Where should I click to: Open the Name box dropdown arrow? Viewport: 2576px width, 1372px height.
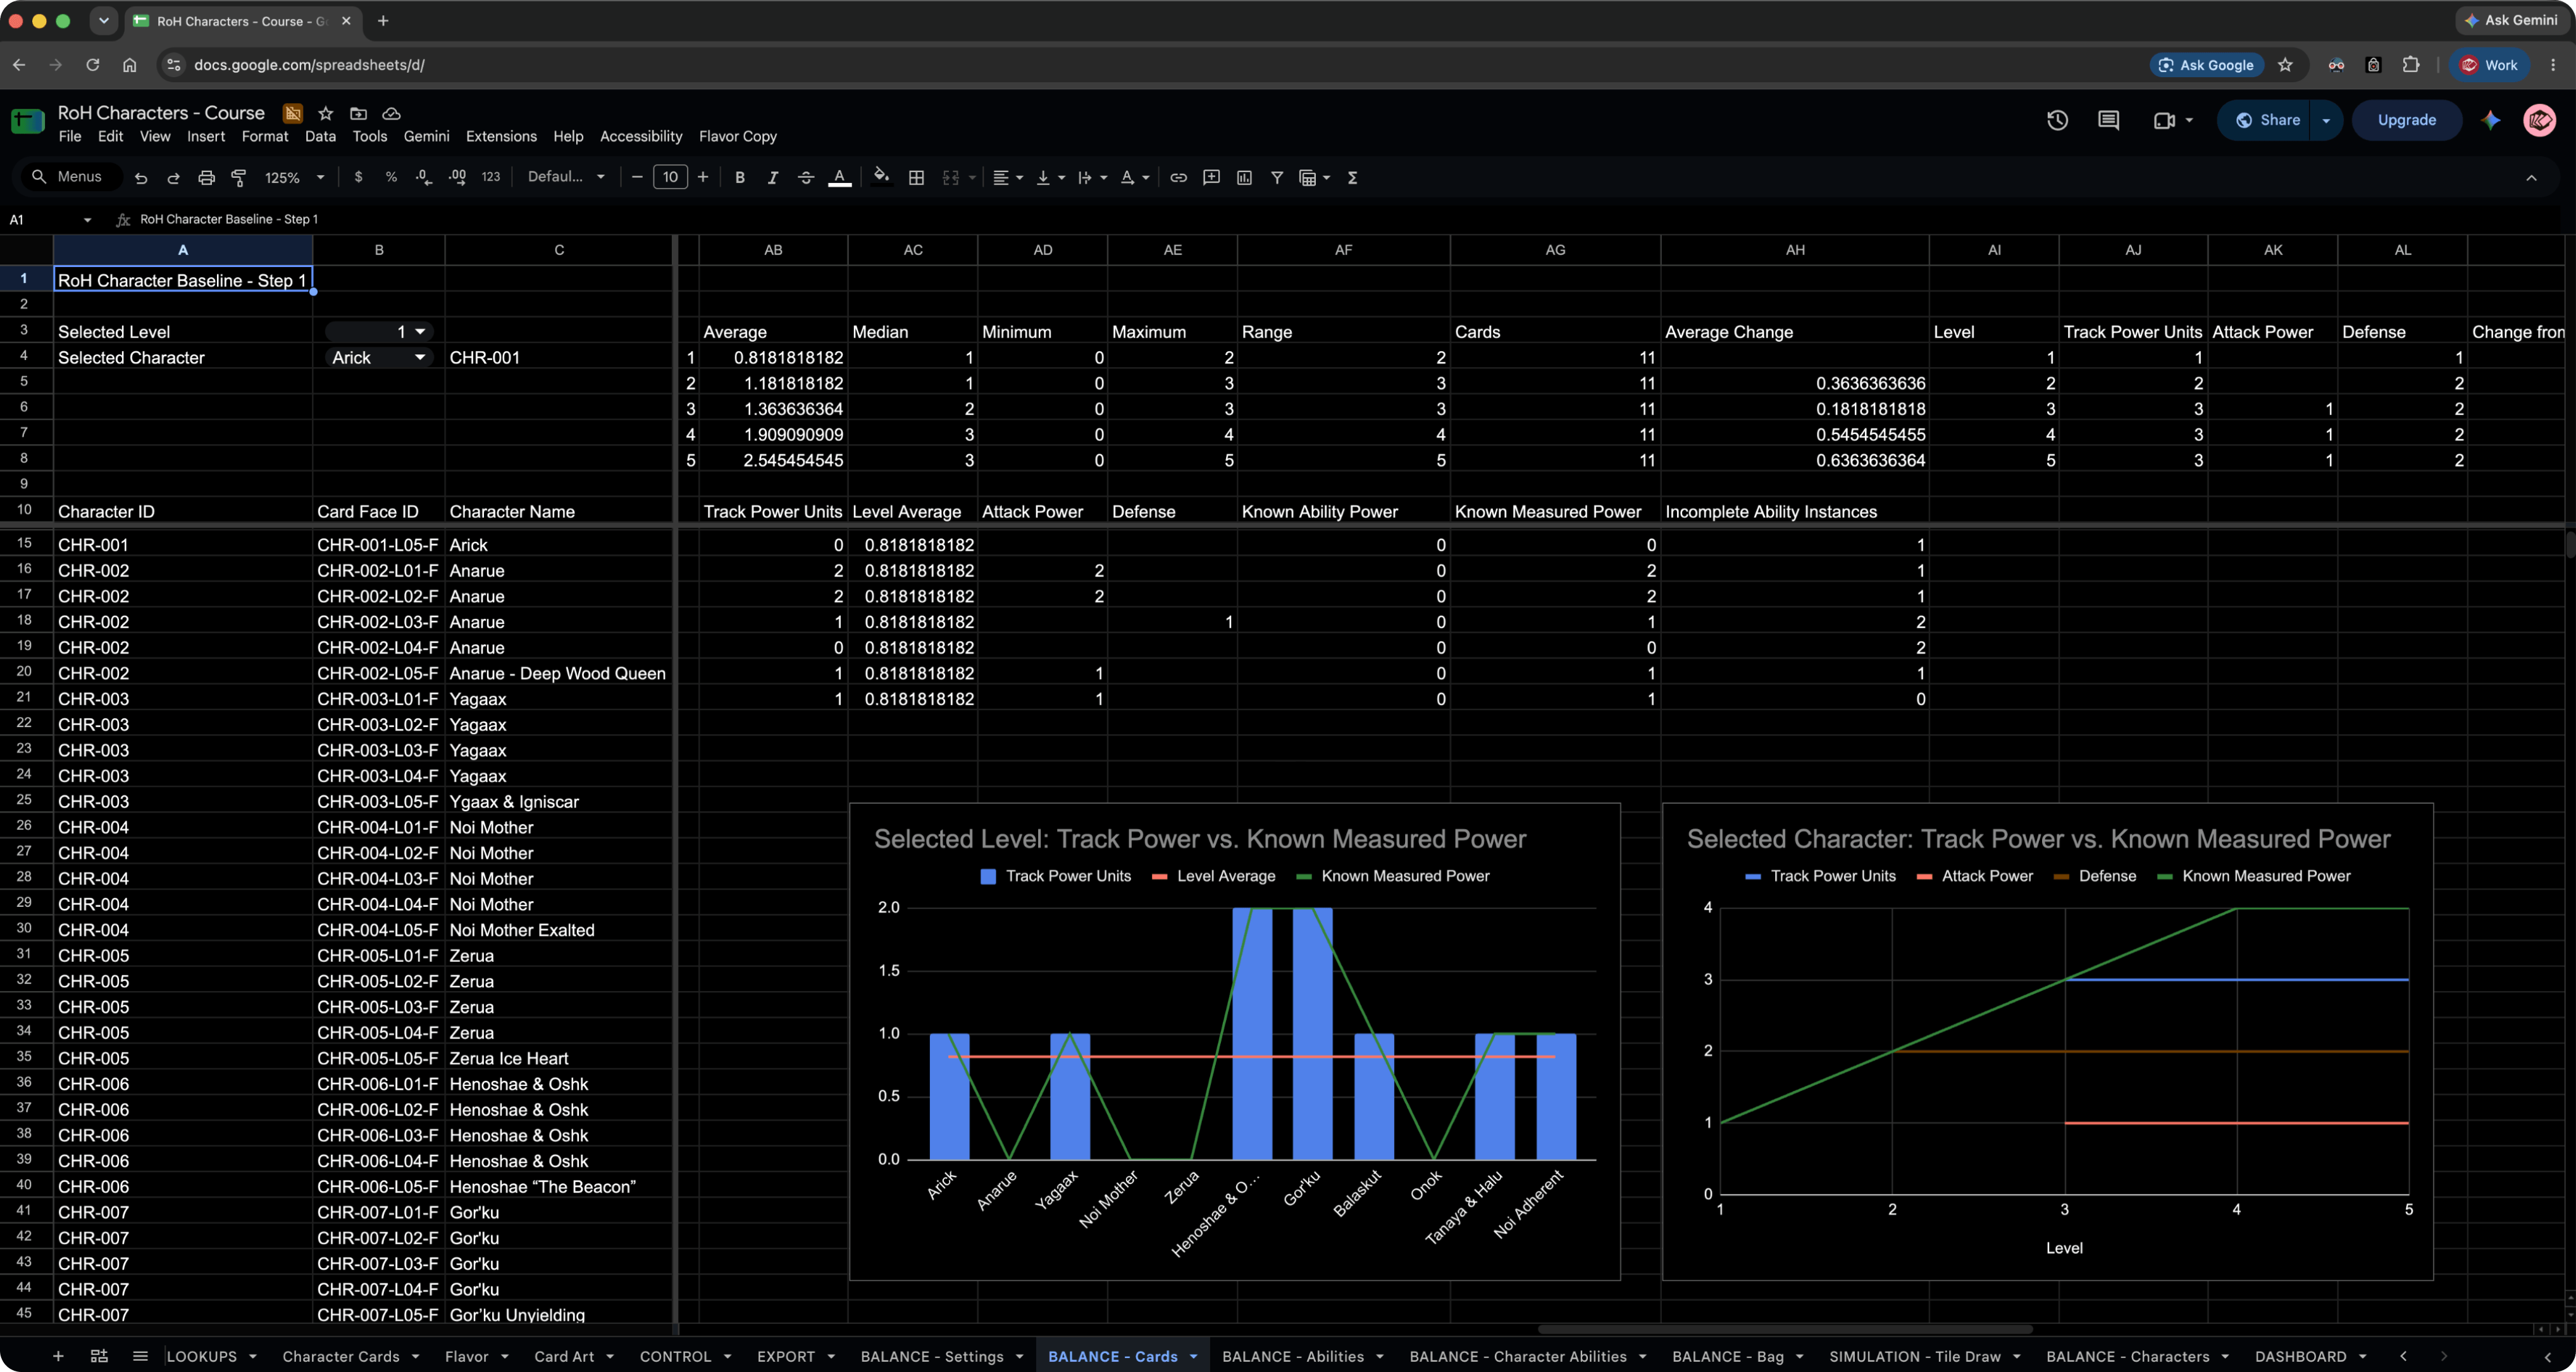tap(87, 220)
